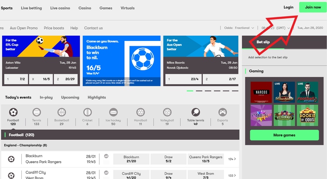Open the Virtuals menu item
Viewport: 327px width, 179px height.
pos(127,8)
